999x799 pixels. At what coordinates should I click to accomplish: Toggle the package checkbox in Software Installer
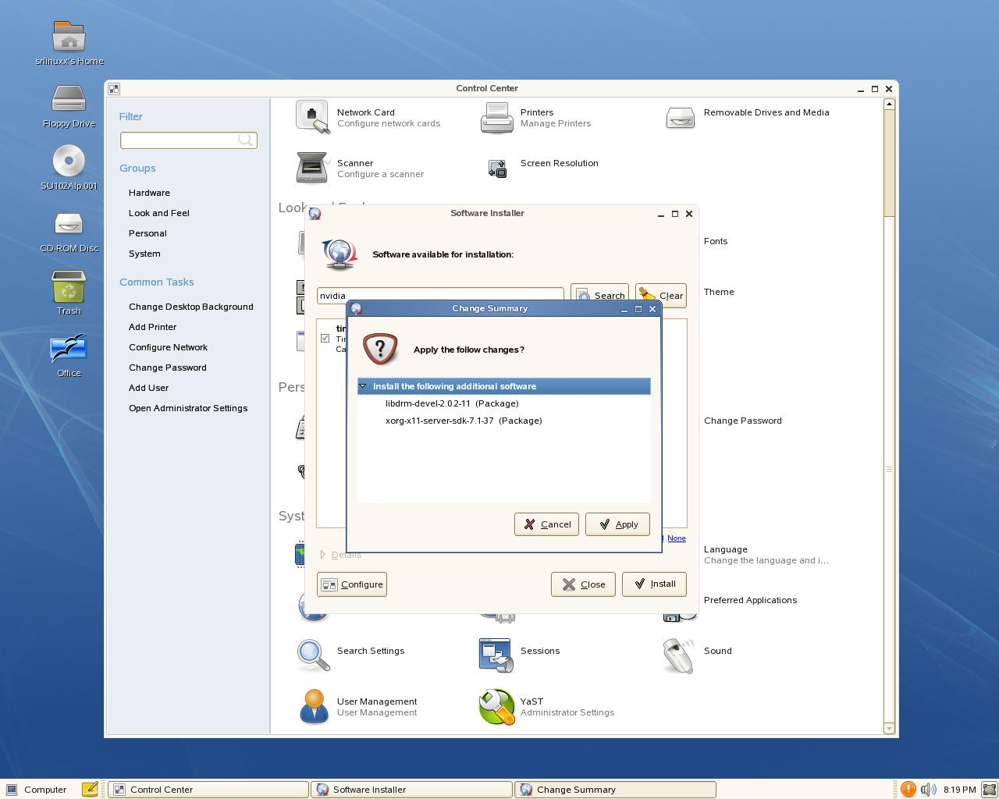325,338
